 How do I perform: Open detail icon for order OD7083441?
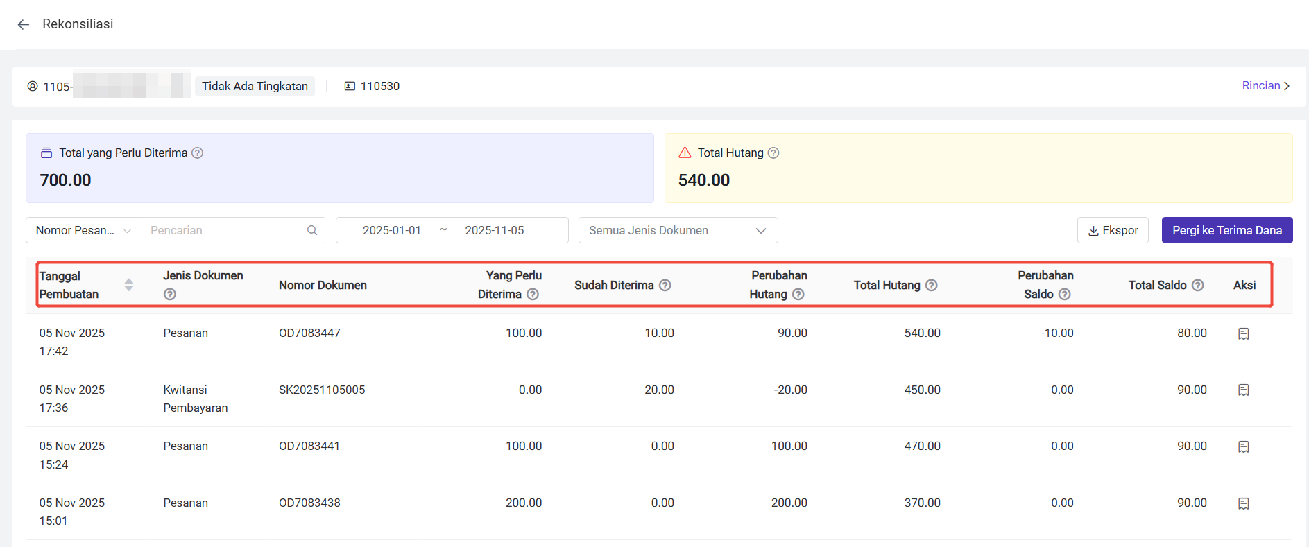pos(1243,447)
